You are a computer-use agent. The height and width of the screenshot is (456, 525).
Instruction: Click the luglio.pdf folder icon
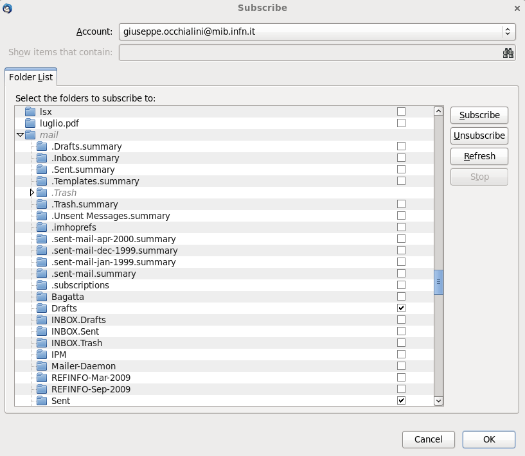point(30,123)
